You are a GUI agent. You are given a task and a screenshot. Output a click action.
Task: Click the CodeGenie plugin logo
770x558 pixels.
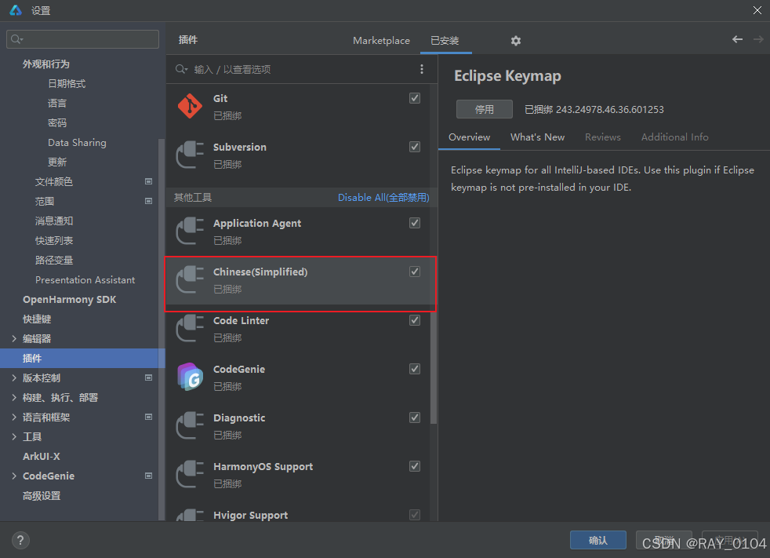click(x=190, y=377)
